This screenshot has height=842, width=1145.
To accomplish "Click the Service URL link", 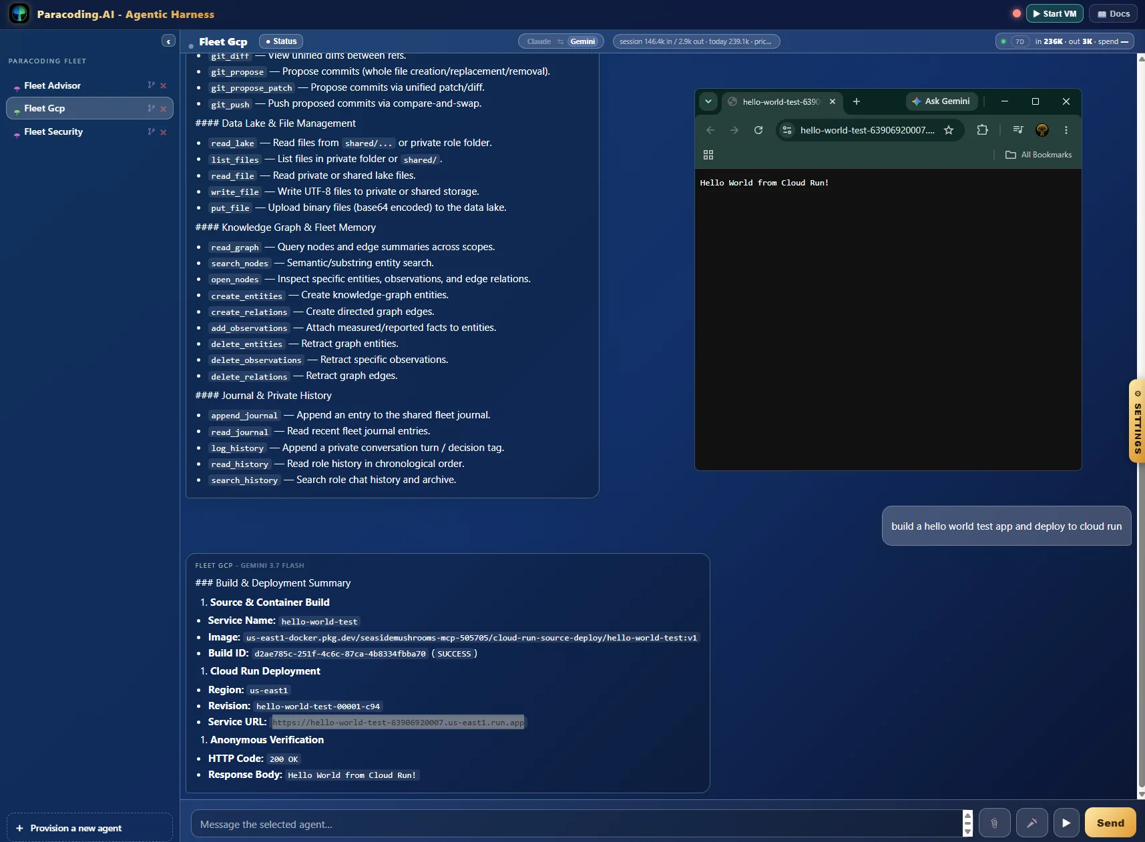I will (399, 723).
